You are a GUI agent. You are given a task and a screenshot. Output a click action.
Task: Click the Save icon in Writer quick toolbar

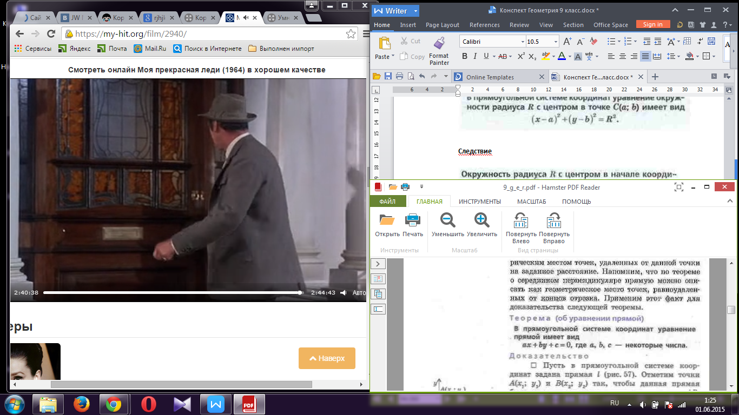pos(388,77)
